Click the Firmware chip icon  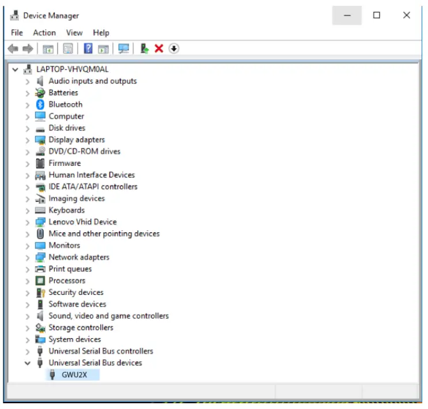pos(40,163)
